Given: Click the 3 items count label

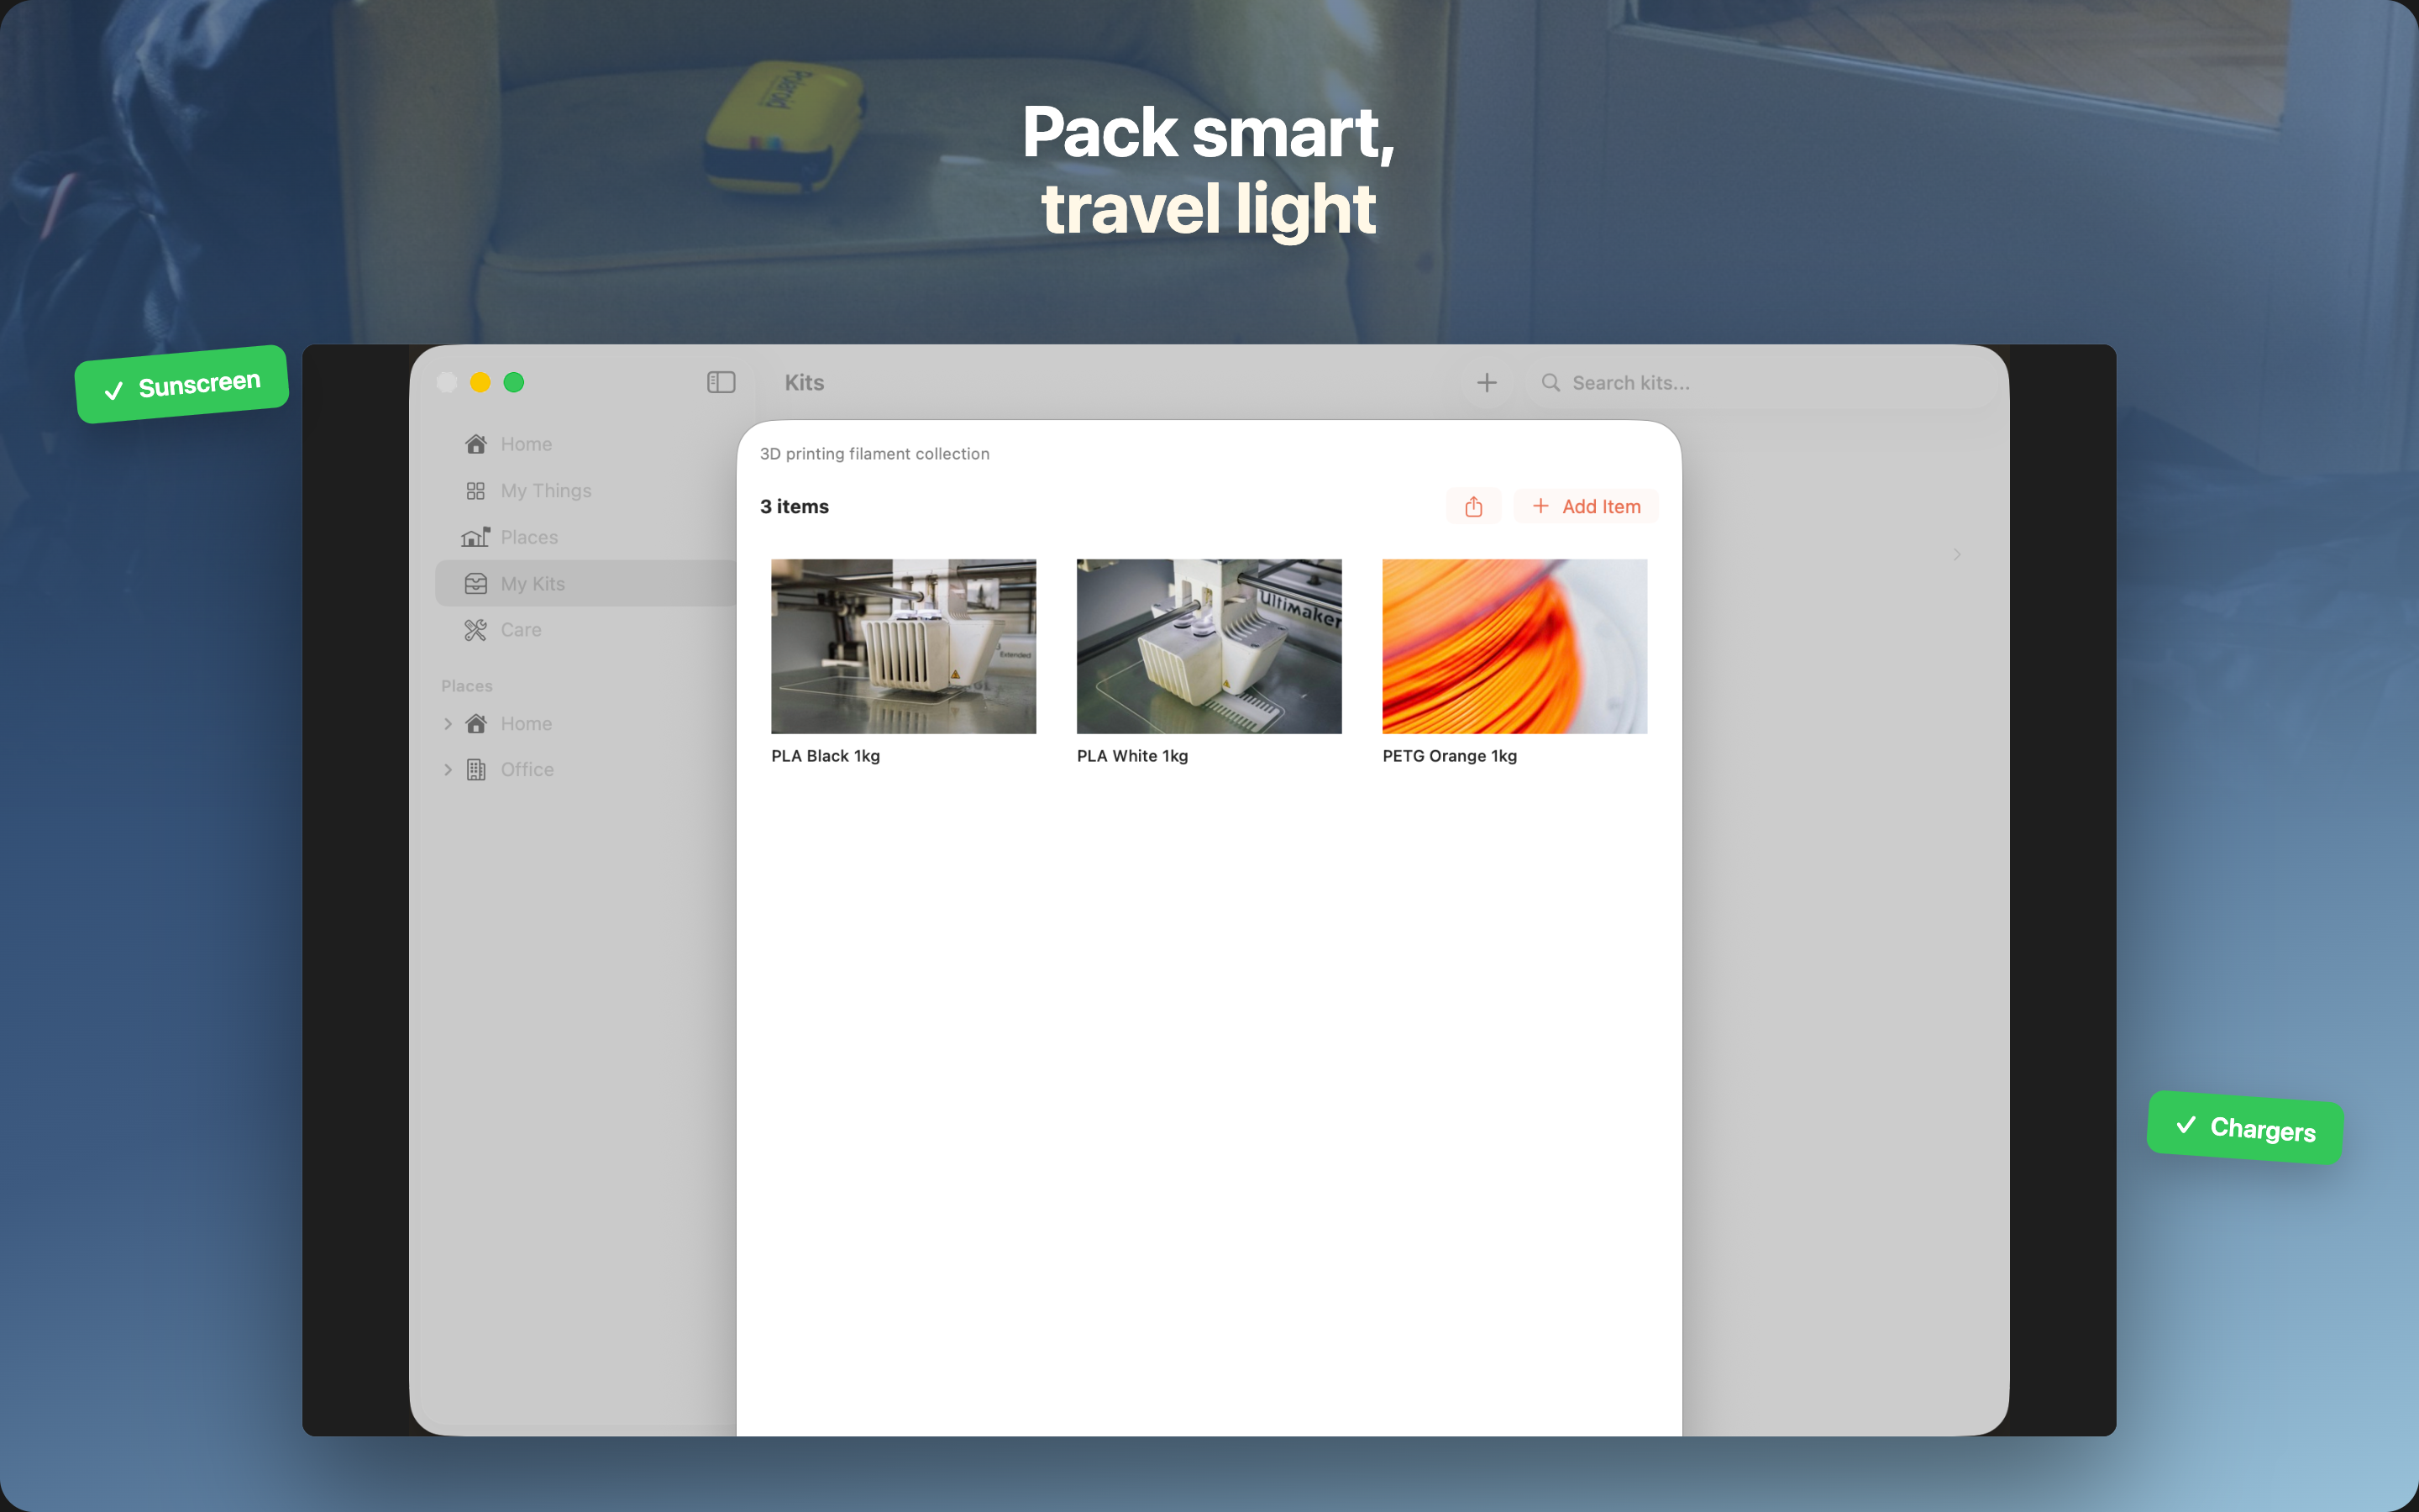Looking at the screenshot, I should pos(795,507).
